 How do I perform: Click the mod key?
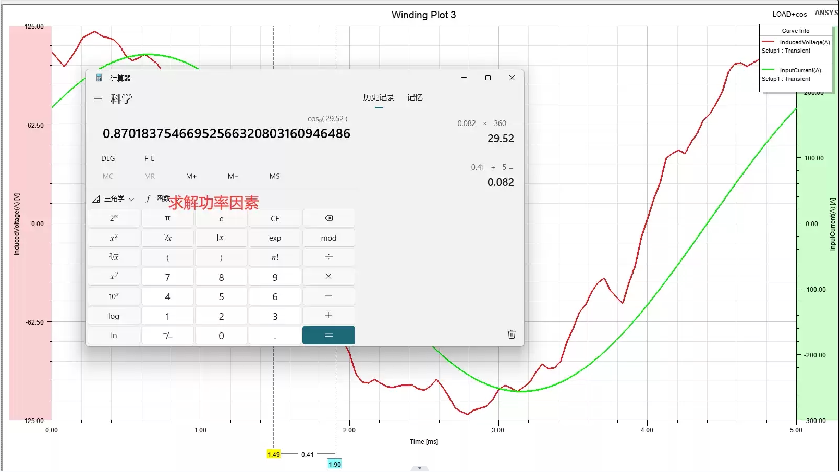(328, 238)
